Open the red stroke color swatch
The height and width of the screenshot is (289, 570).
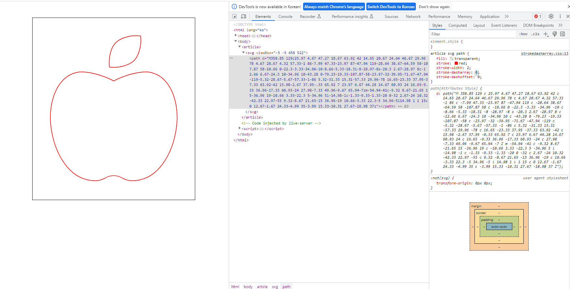click(x=456, y=63)
